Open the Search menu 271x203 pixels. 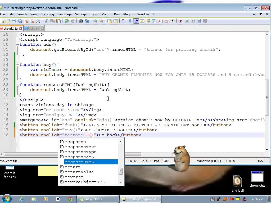click(x=22, y=14)
